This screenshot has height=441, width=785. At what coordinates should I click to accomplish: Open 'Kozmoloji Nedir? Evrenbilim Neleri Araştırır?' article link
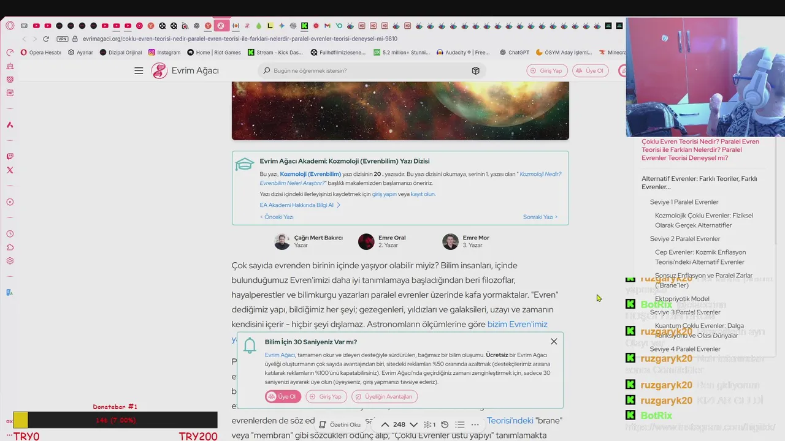[x=410, y=178]
